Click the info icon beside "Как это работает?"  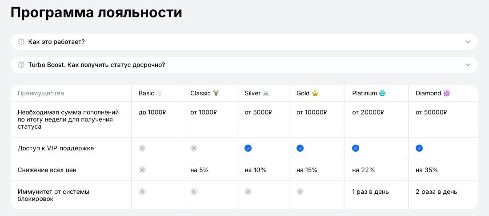(x=21, y=42)
